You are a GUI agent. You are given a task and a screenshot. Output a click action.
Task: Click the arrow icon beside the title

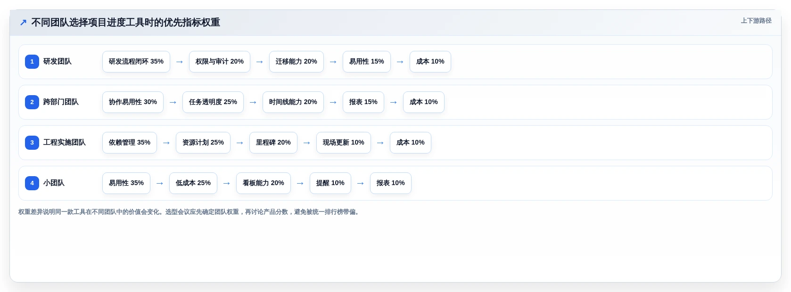pyautogui.click(x=23, y=23)
